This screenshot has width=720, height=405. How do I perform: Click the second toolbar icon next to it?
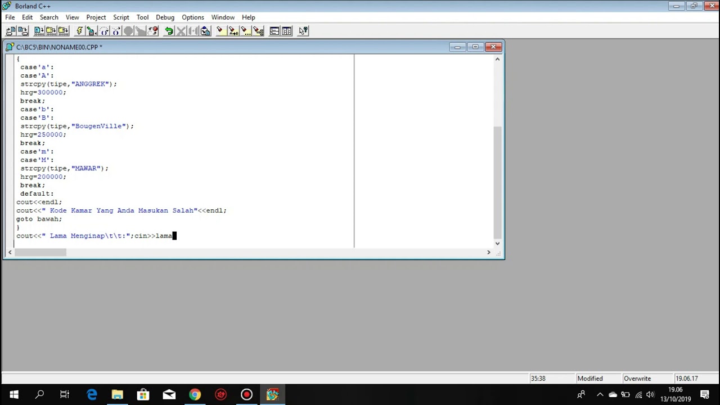(23, 31)
